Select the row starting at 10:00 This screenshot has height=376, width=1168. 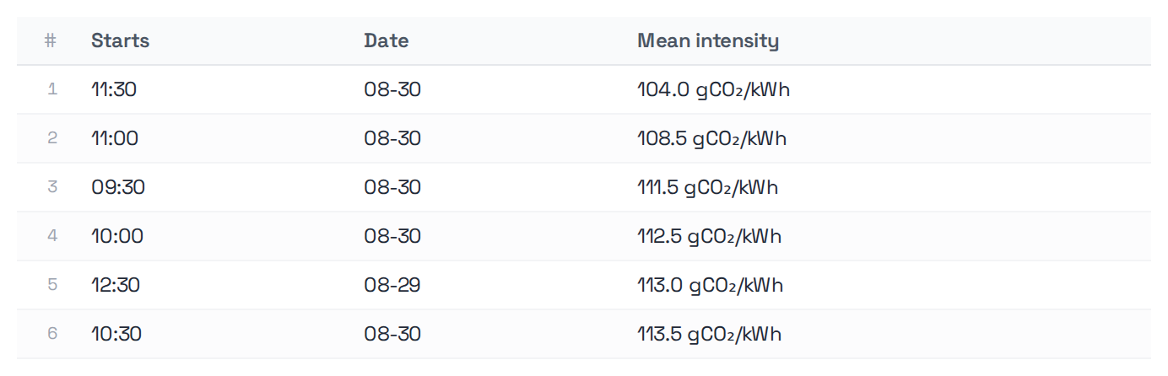(584, 236)
